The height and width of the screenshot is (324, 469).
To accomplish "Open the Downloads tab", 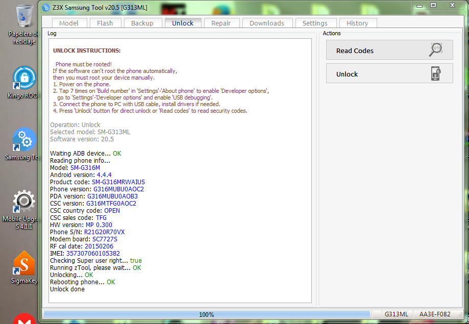I will (x=266, y=23).
